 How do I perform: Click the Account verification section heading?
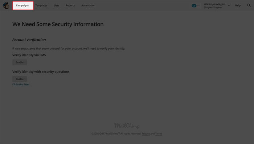pyautogui.click(x=29, y=40)
